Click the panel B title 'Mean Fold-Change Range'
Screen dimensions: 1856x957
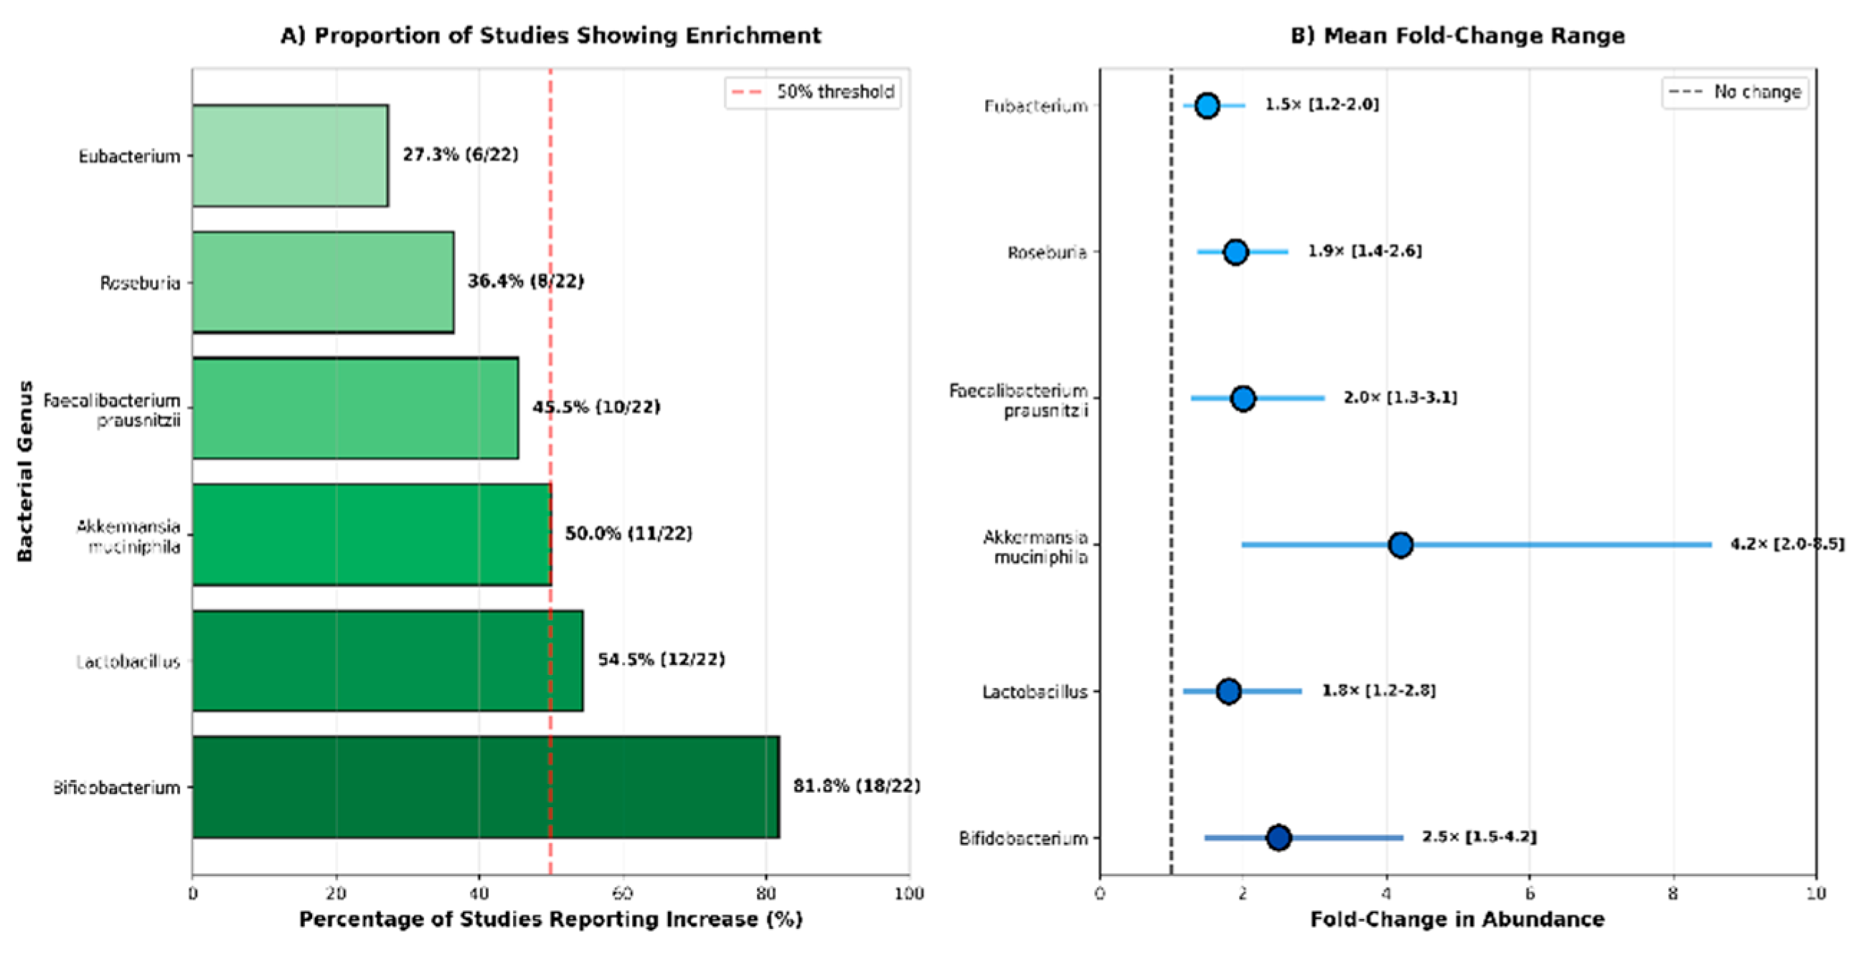pyautogui.click(x=1458, y=36)
